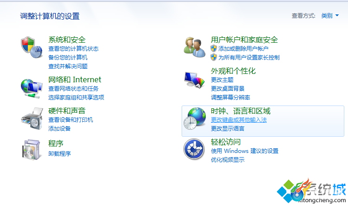The width and height of the screenshot is (348, 205).
Task: Click the shield icon beside 添加或删除用户帐户
Action: [214, 48]
